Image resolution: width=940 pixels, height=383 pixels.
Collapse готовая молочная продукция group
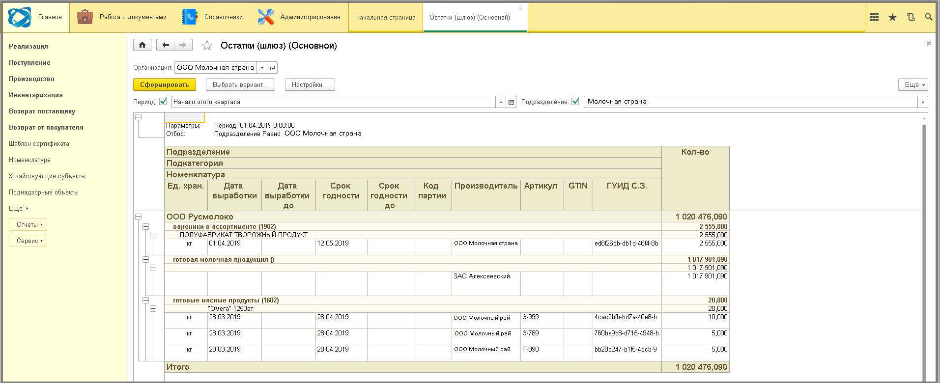(x=145, y=259)
